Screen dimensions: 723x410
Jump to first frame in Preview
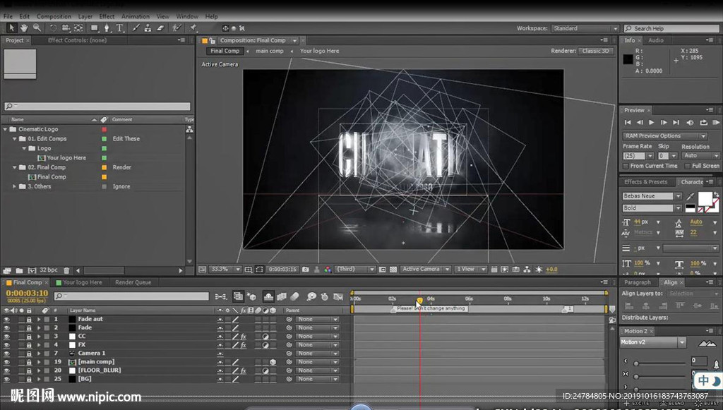(x=628, y=123)
